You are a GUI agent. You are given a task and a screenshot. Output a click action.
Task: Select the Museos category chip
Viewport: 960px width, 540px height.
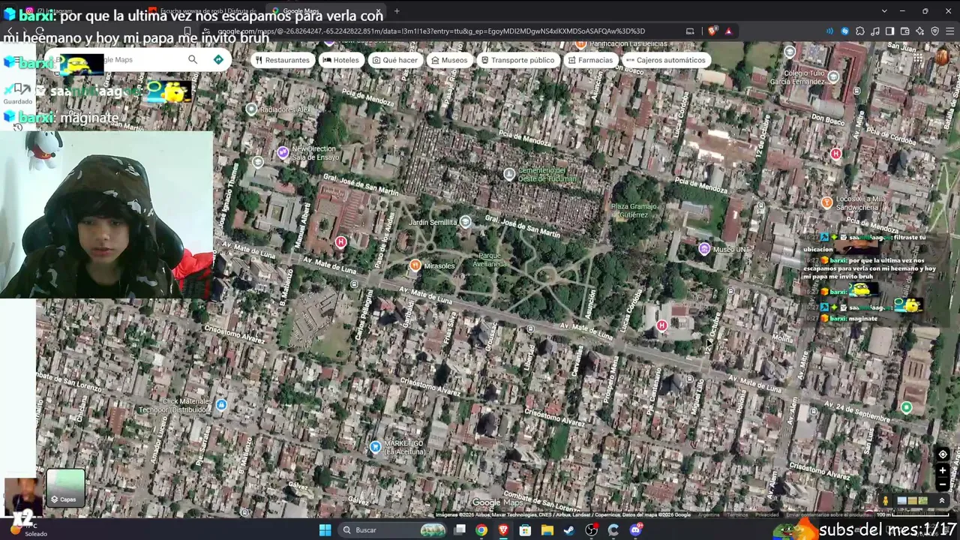pyautogui.click(x=449, y=60)
